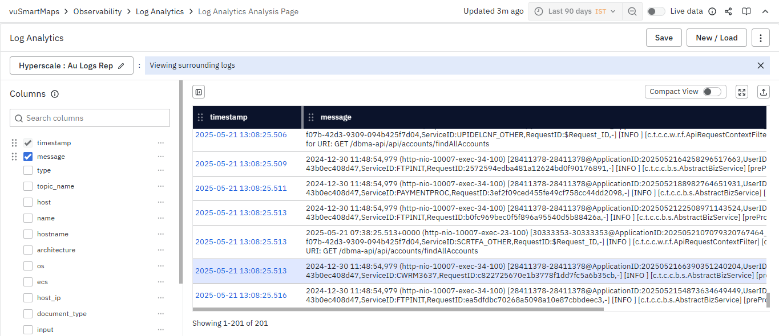Click the Save button
Viewport: 779px width, 336px height.
pos(664,38)
